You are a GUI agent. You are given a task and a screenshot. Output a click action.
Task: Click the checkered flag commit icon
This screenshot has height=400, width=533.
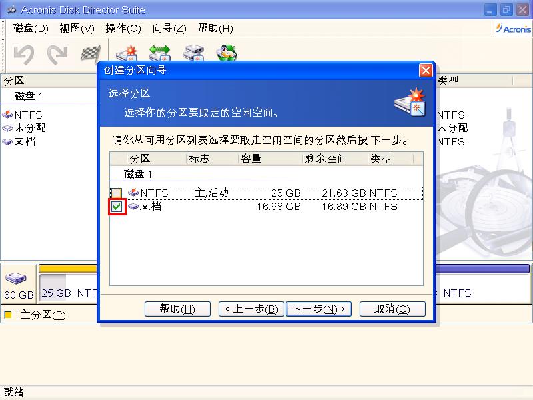(90, 51)
